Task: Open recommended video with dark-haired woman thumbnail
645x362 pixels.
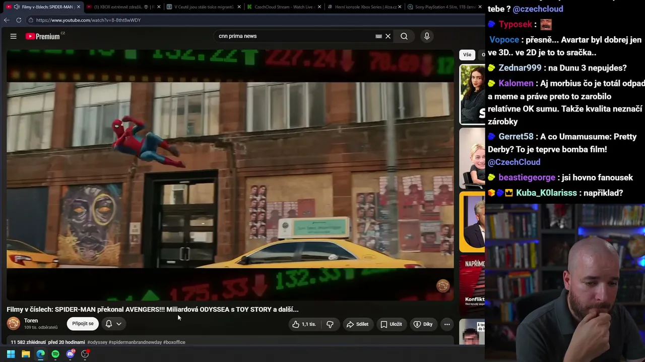Action: [472, 95]
